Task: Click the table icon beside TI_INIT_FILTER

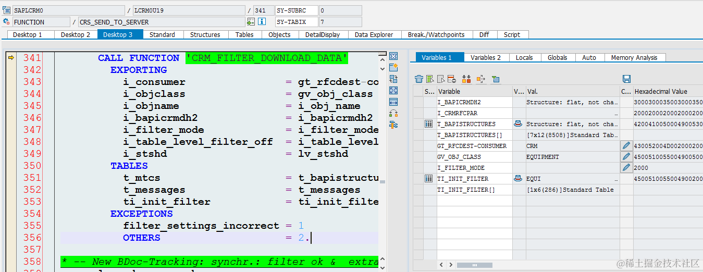Action: [429, 179]
